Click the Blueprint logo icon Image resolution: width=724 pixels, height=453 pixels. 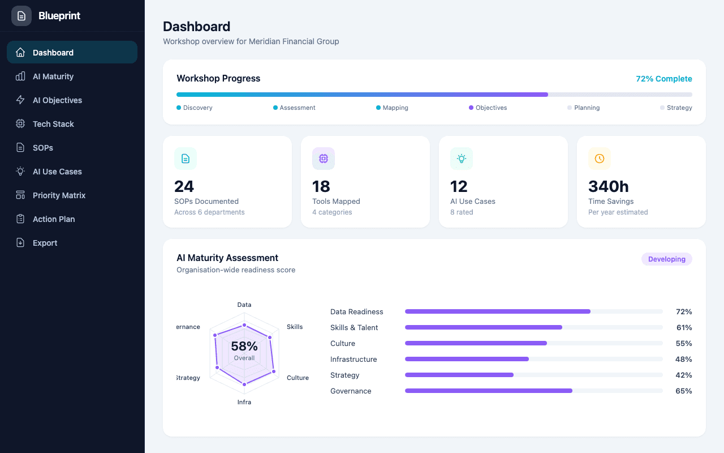tap(21, 16)
